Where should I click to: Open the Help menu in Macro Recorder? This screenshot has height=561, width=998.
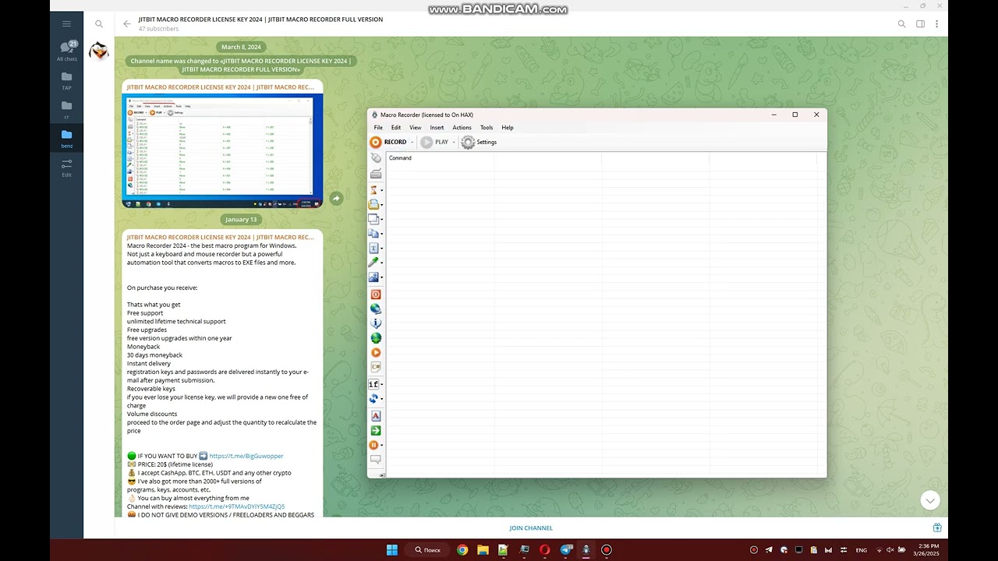508,128
